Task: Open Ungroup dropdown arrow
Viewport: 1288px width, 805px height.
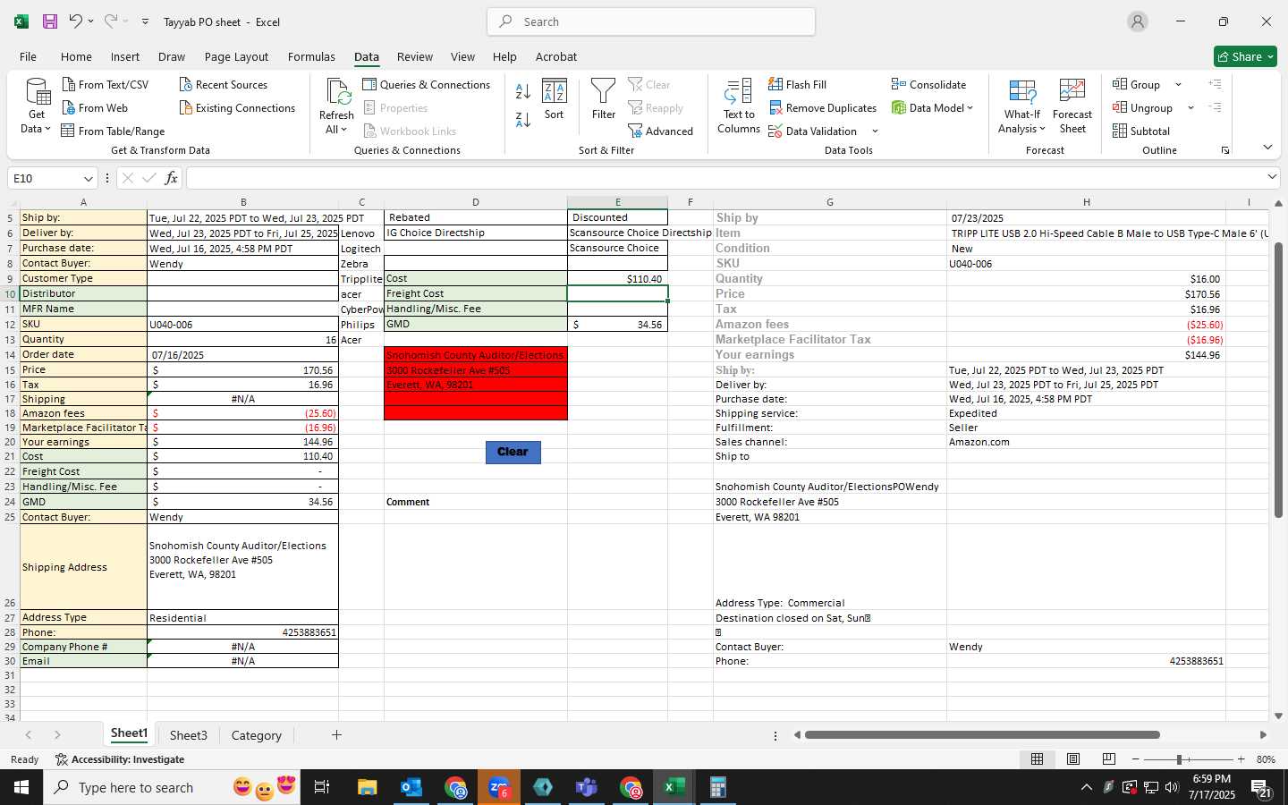Action: (x=1191, y=107)
